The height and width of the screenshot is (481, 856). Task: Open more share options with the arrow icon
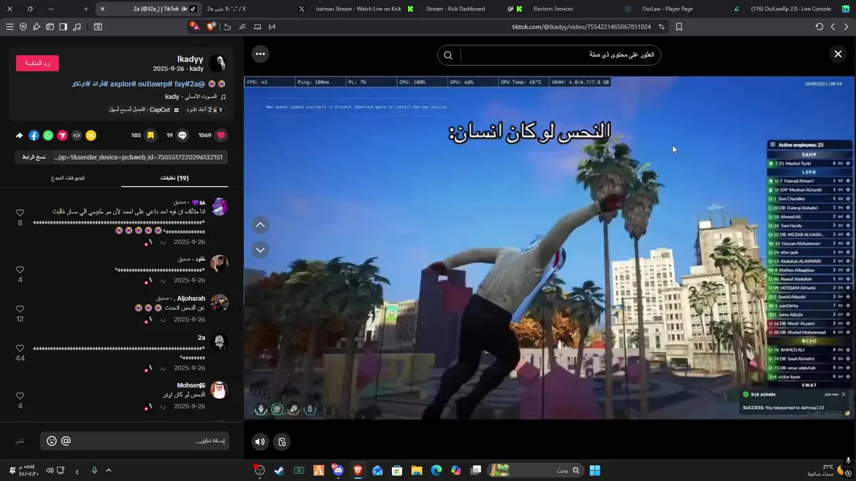pyautogui.click(x=19, y=136)
